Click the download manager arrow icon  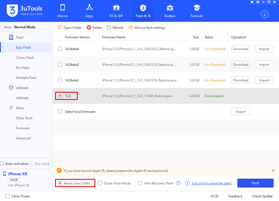point(264,14)
